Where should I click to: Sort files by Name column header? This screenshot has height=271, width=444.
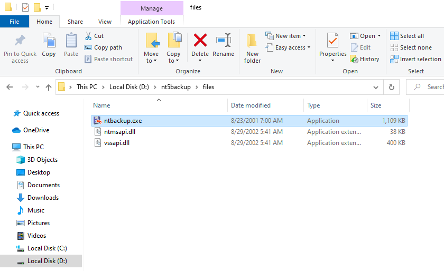pos(101,105)
